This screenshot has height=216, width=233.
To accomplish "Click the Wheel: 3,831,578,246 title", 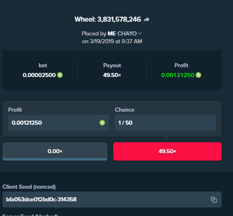I will [108, 19].
